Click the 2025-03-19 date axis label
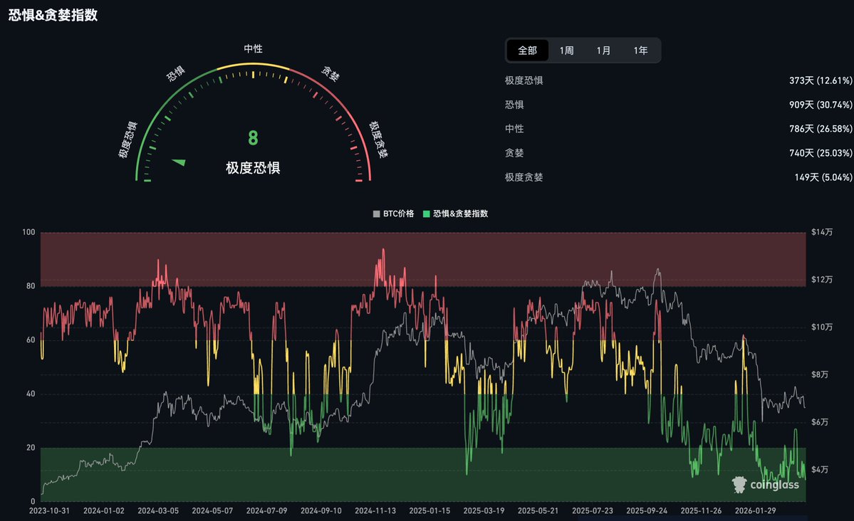Viewport: 854px width, 521px height. [484, 510]
